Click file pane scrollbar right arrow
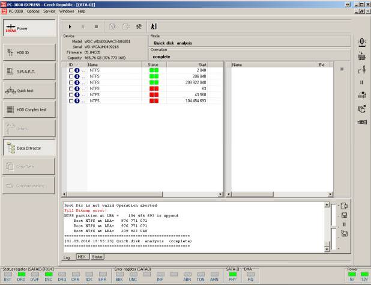 pyautogui.click(x=330, y=194)
